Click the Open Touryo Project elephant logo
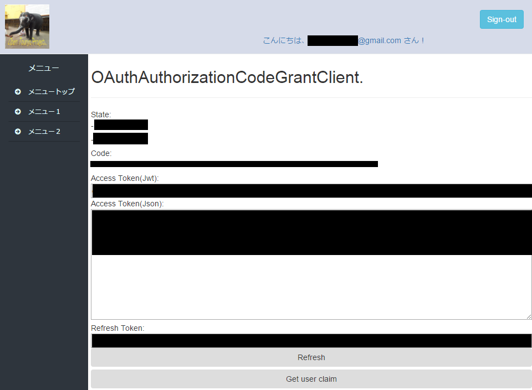532x390 pixels. click(x=27, y=26)
